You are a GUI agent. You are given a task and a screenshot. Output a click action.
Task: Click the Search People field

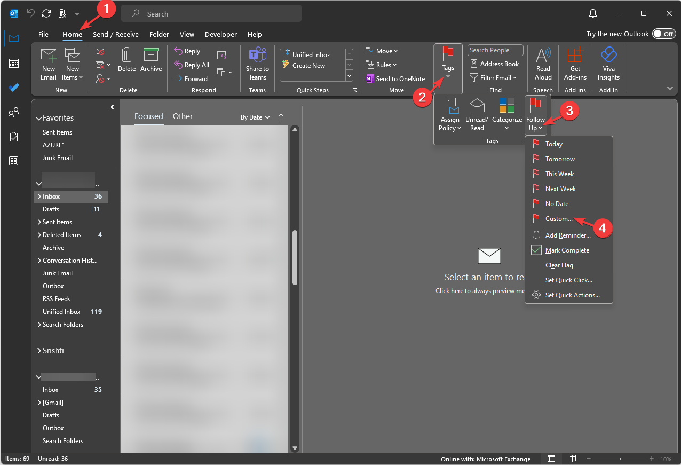495,50
